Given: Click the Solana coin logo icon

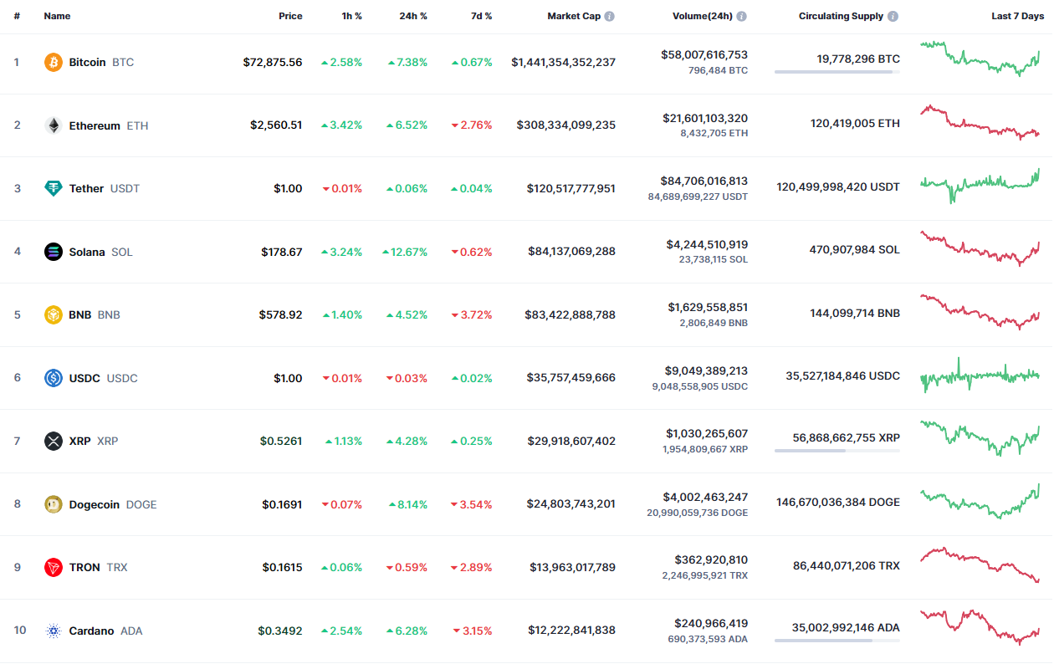Looking at the screenshot, I should (x=54, y=252).
